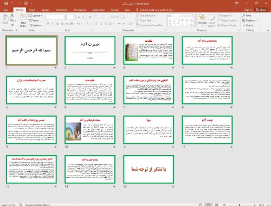The width and height of the screenshot is (271, 206).
Task: Increase font size icon
Action: click(79, 17)
